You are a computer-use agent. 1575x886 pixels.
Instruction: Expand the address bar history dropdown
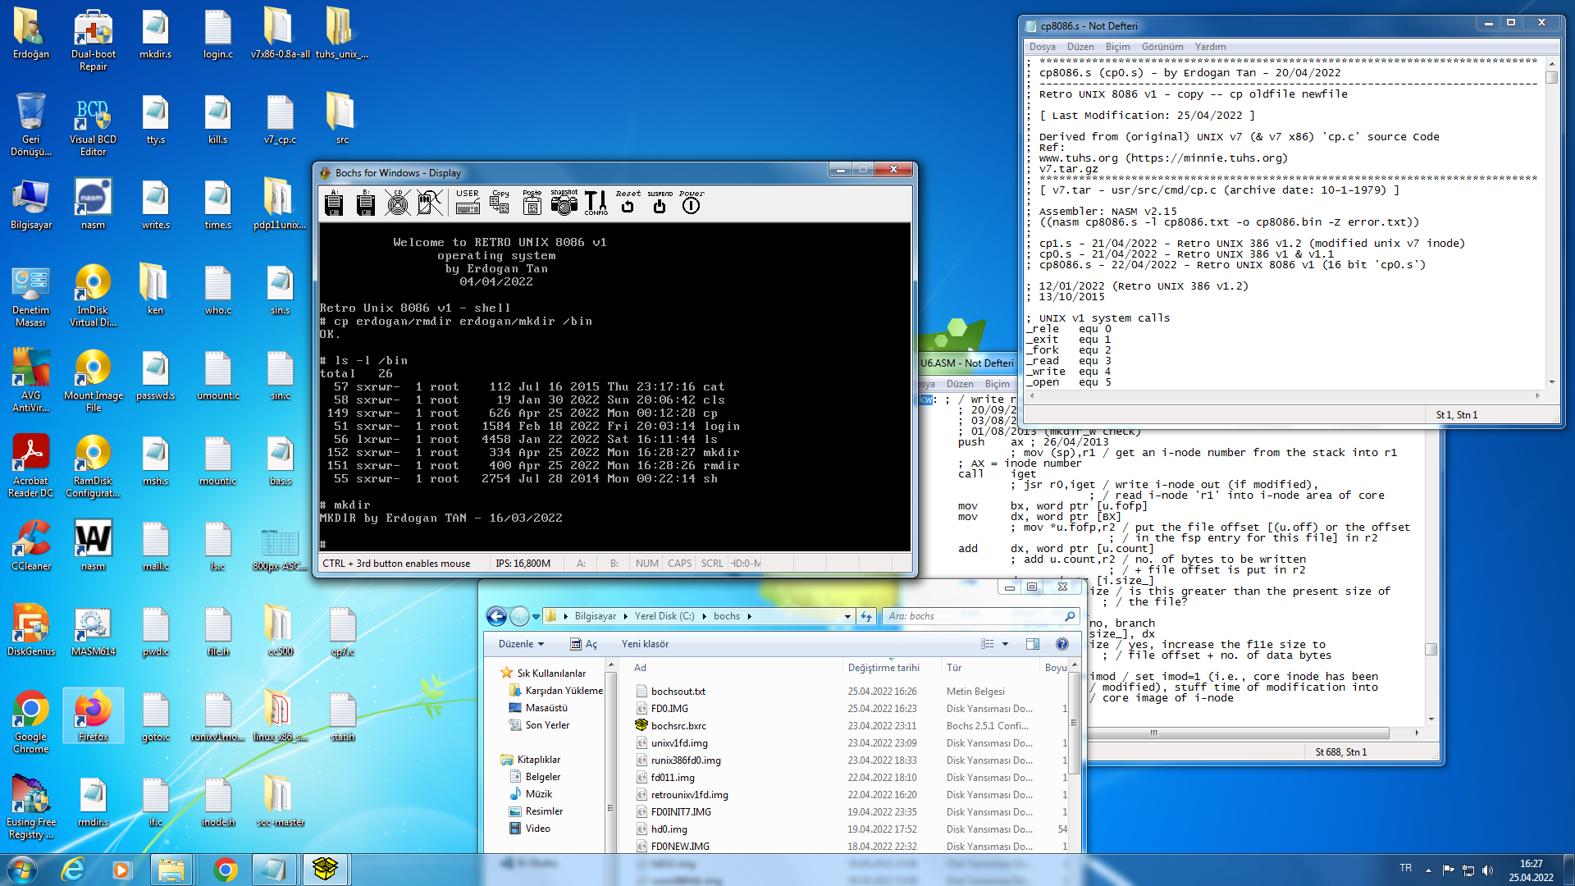[847, 616]
